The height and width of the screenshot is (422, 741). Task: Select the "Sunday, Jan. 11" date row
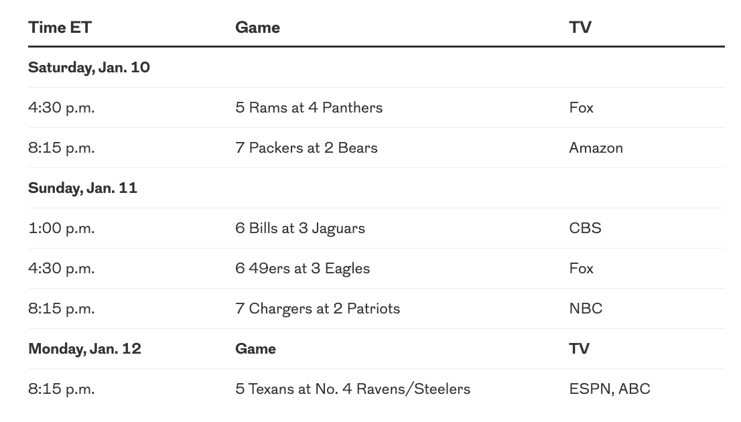(82, 188)
